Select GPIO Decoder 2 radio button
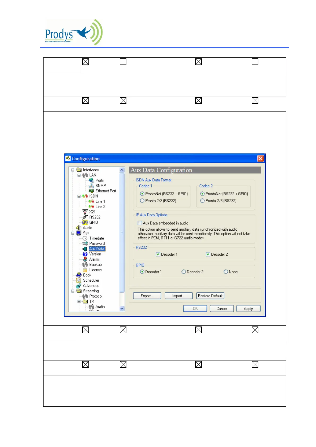Image resolution: width=316 pixels, height=447 pixels. coord(183,272)
